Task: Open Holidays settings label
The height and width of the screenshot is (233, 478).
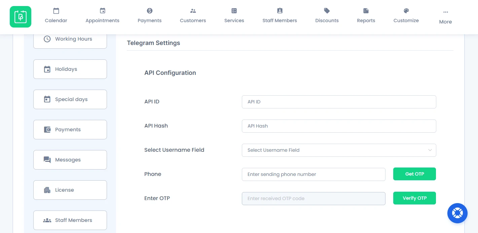Action: 66,69
